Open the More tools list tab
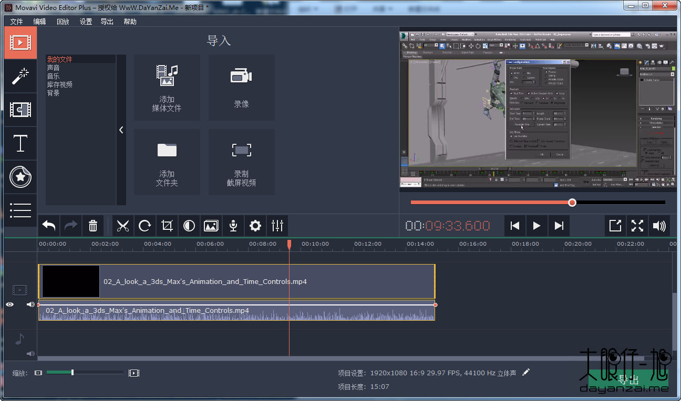Viewport: 681px width, 401px height. point(20,210)
